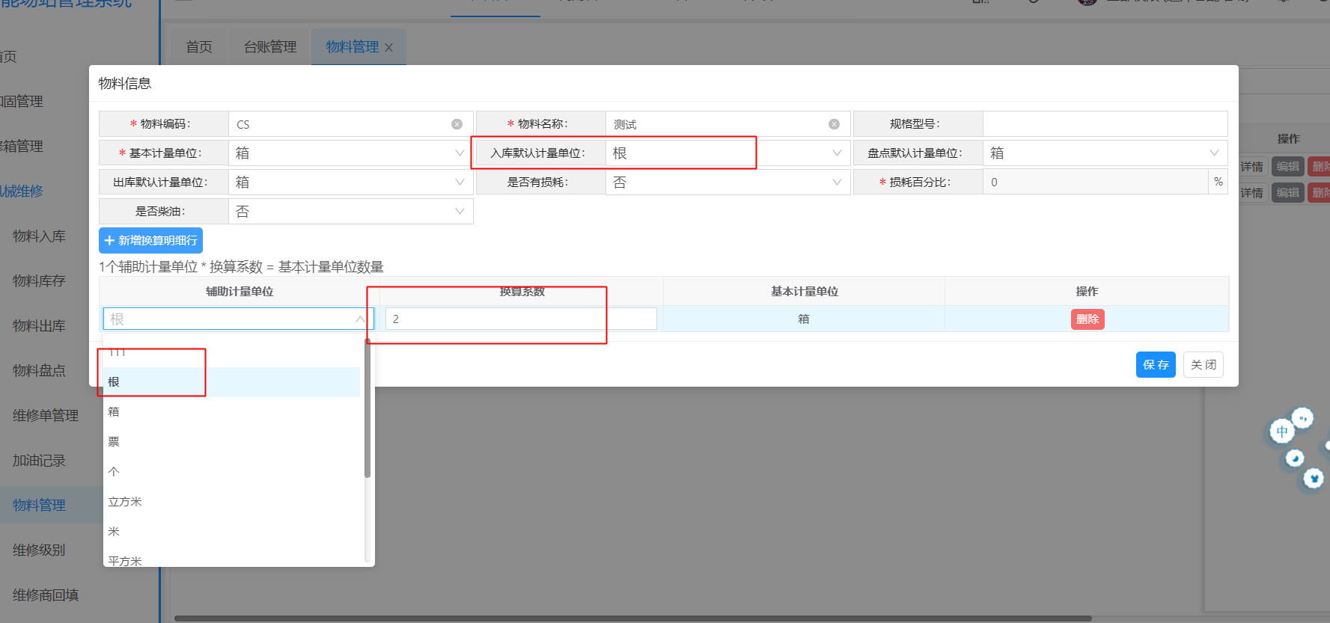Clear the 物料名称 field with its clear icon
This screenshot has width=1330, height=623.
click(x=834, y=124)
